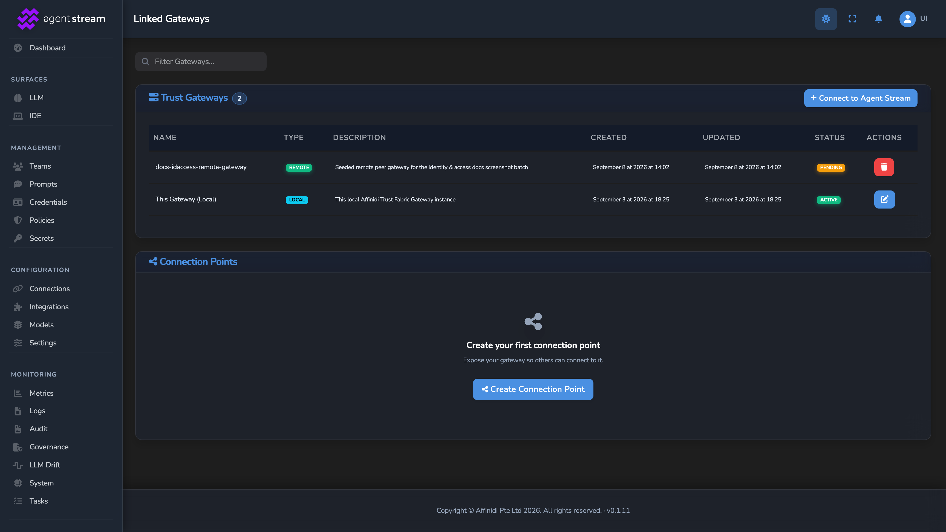Click the Policies shield icon
The width and height of the screenshot is (946, 532).
coord(18,220)
